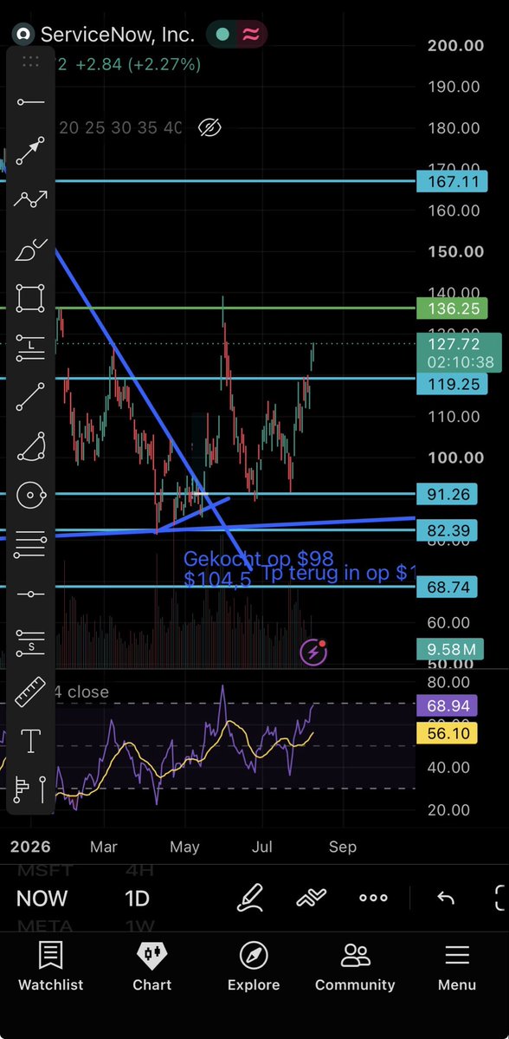Select the Text annotation tool
Screen dimensions: 509x1039
[x=30, y=742]
